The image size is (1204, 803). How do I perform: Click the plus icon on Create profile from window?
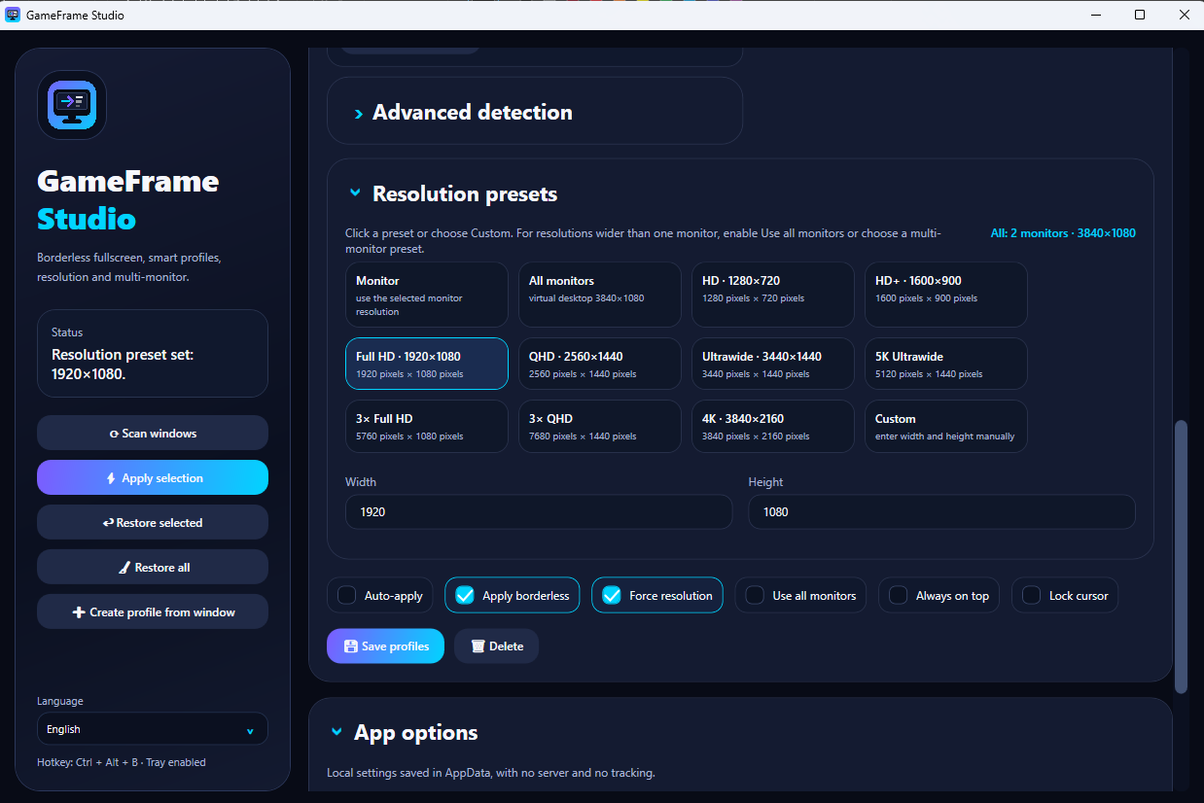[79, 612]
